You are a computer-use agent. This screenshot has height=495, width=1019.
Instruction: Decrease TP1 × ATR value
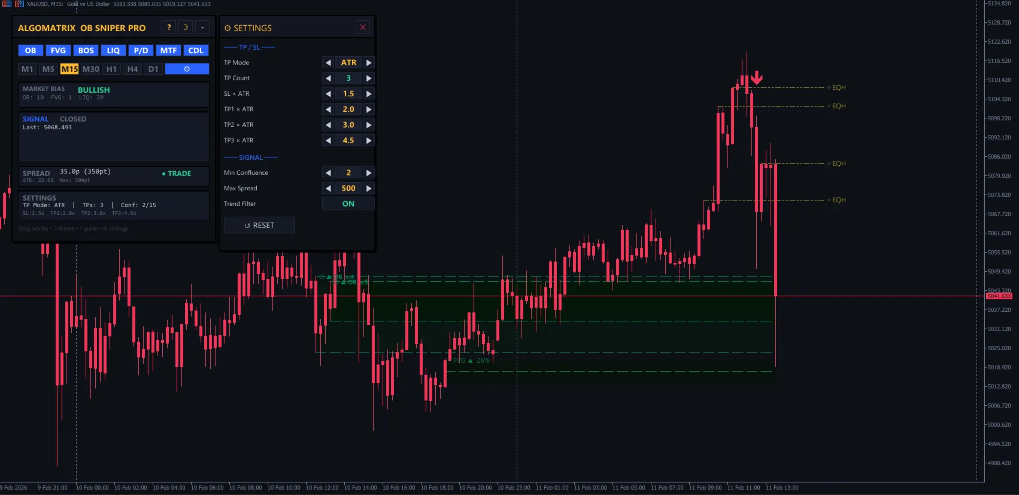(328, 109)
